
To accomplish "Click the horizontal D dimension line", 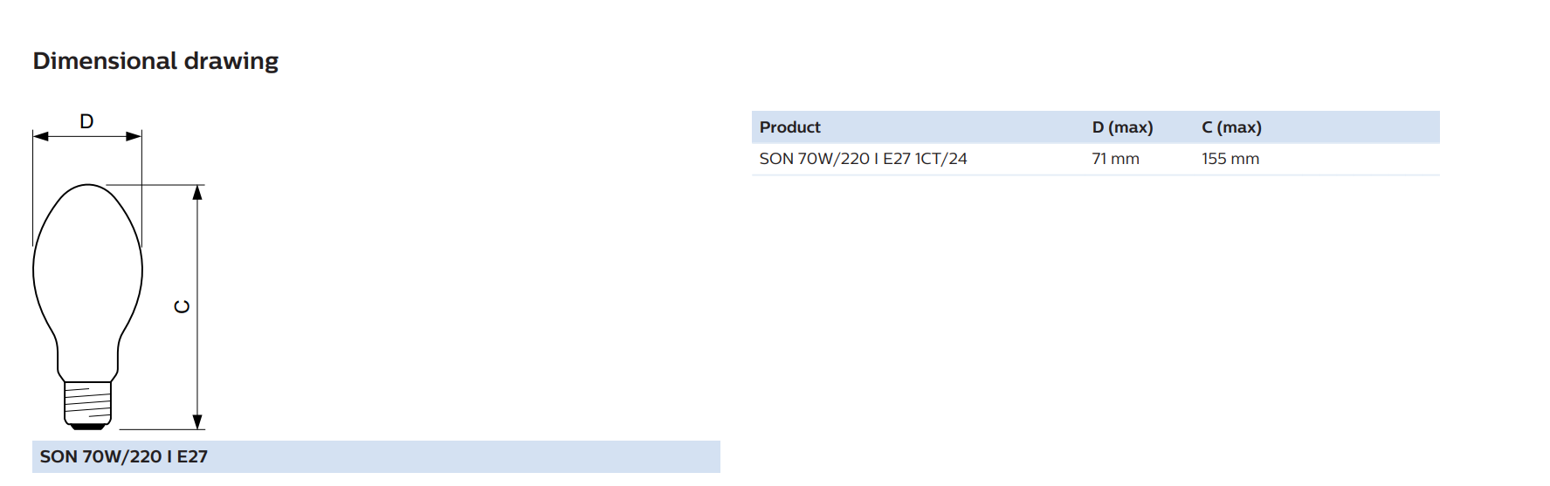I will pyautogui.click(x=87, y=136).
